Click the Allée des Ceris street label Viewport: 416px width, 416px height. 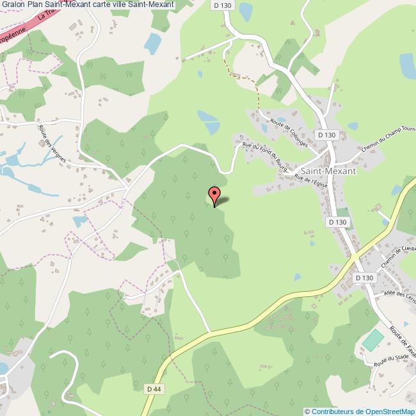coord(400,296)
